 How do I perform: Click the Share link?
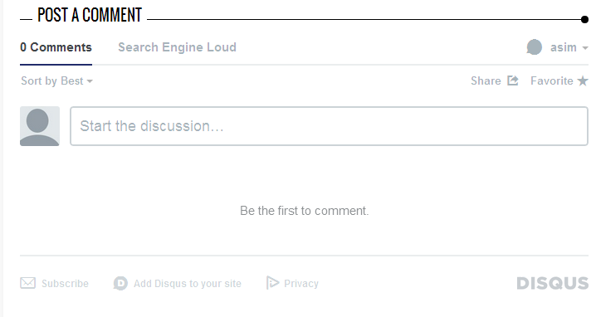click(x=495, y=80)
